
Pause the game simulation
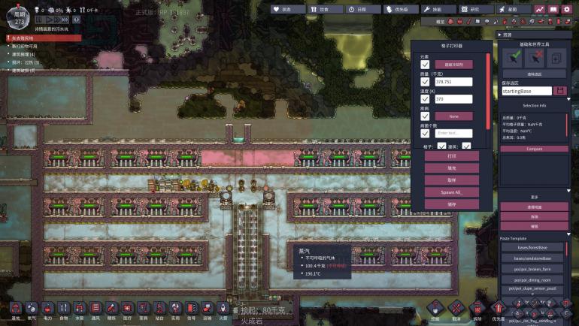[39, 20]
